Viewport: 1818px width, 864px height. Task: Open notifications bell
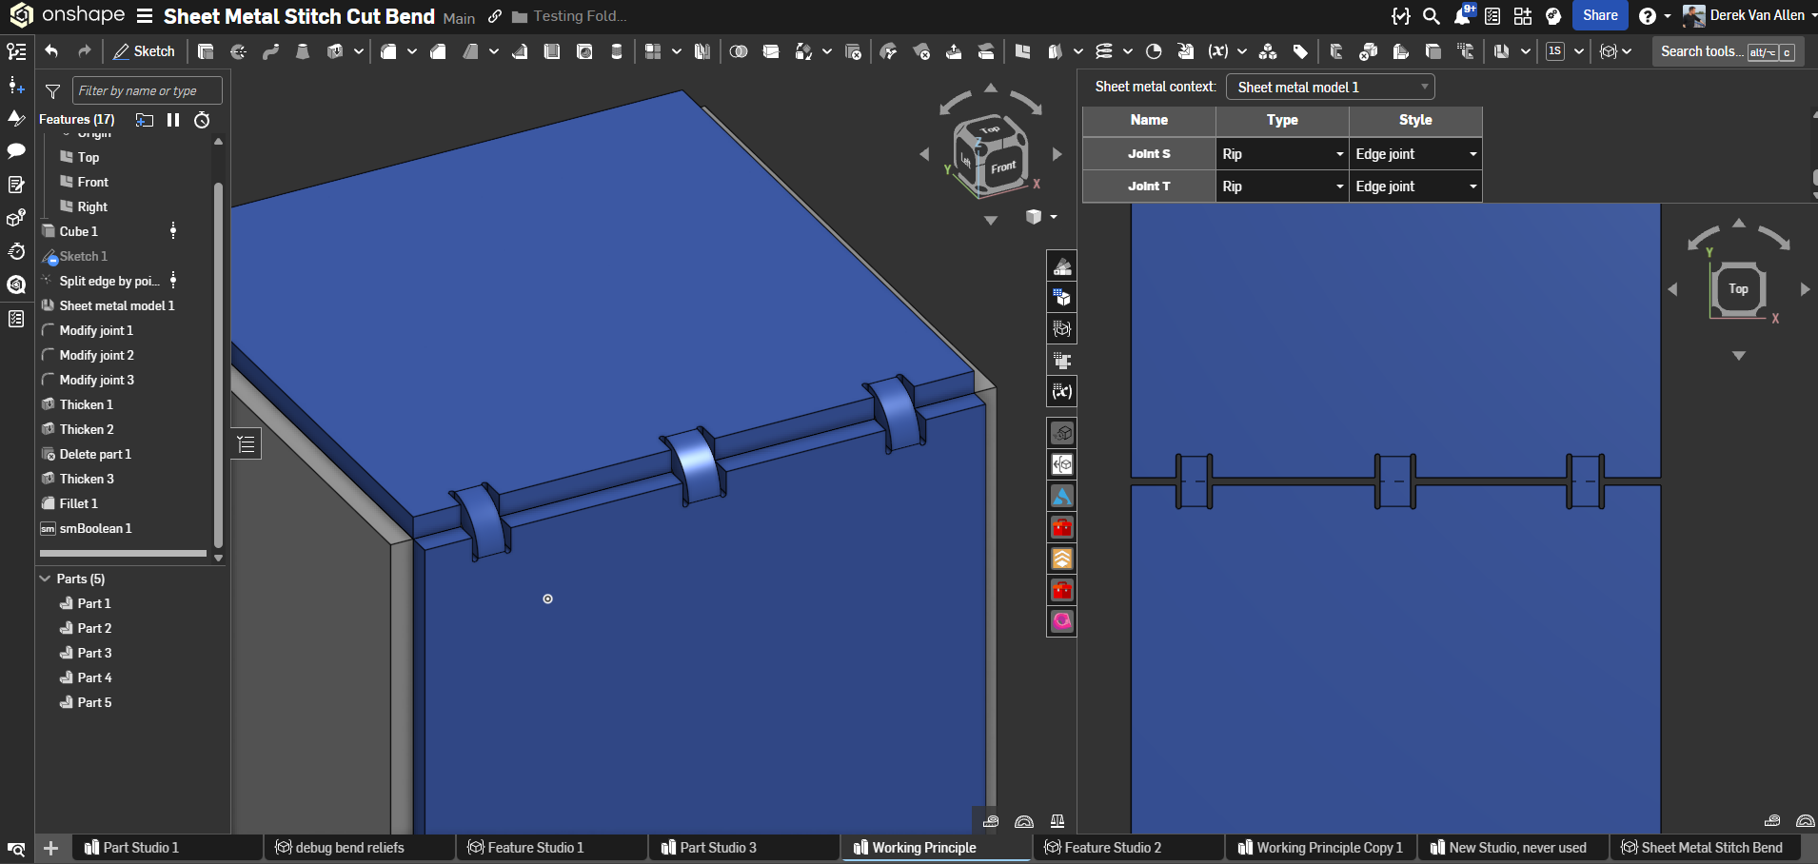coord(1463,15)
